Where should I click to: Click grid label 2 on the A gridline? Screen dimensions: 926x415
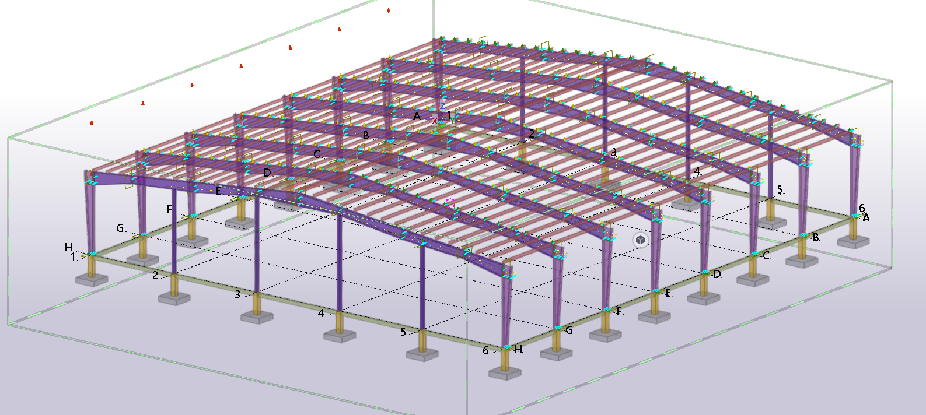(532, 134)
